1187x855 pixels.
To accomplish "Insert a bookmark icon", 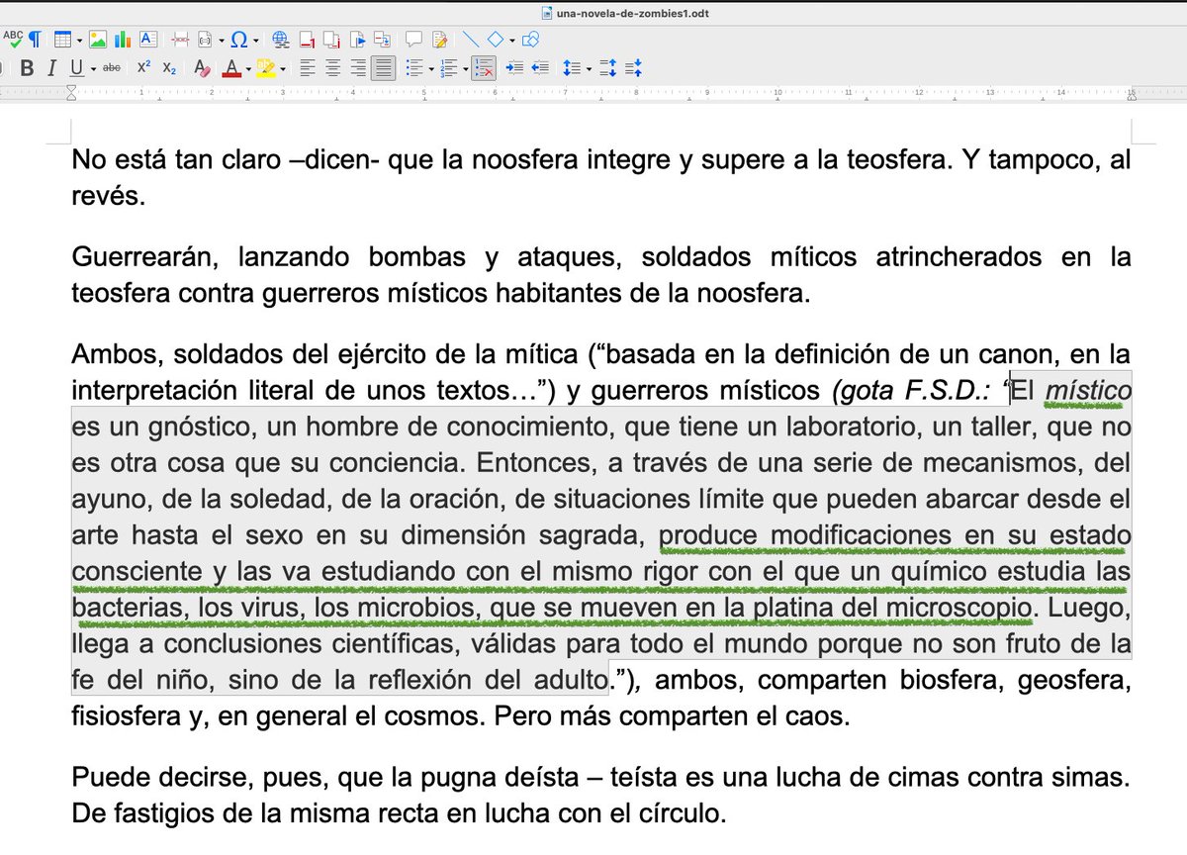I will (357, 40).
